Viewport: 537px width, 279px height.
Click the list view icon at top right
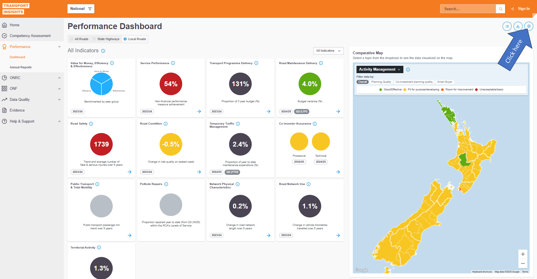click(507, 26)
